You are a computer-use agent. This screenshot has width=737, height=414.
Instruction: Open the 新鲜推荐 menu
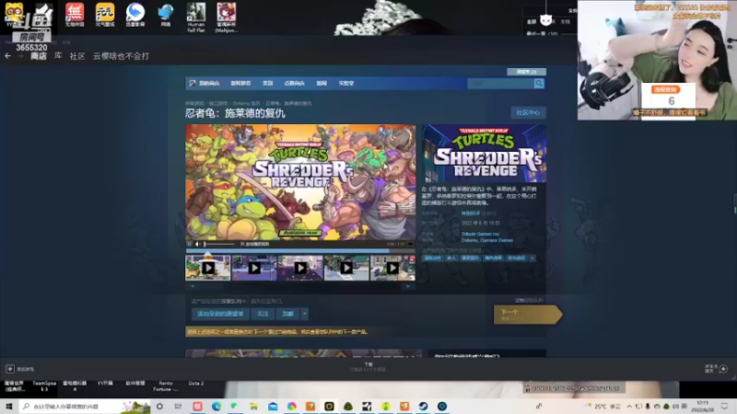click(240, 83)
